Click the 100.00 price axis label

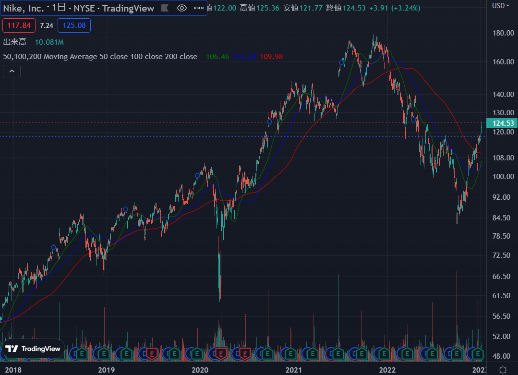click(503, 176)
